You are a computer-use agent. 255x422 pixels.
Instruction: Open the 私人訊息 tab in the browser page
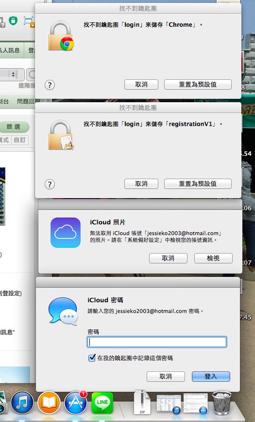(10, 50)
